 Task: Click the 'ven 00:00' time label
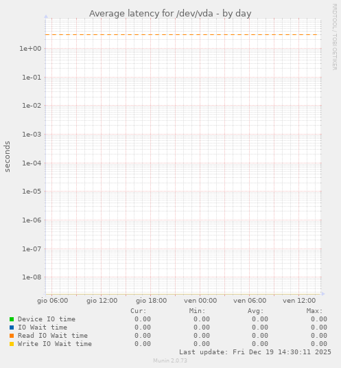click(200, 301)
